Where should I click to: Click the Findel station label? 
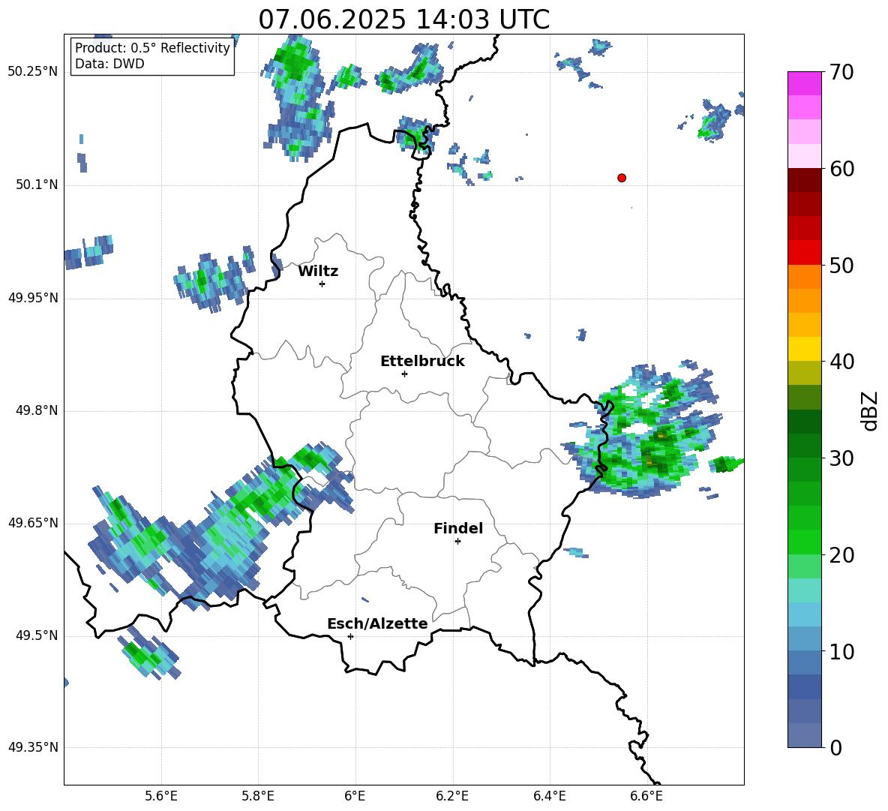458,528
